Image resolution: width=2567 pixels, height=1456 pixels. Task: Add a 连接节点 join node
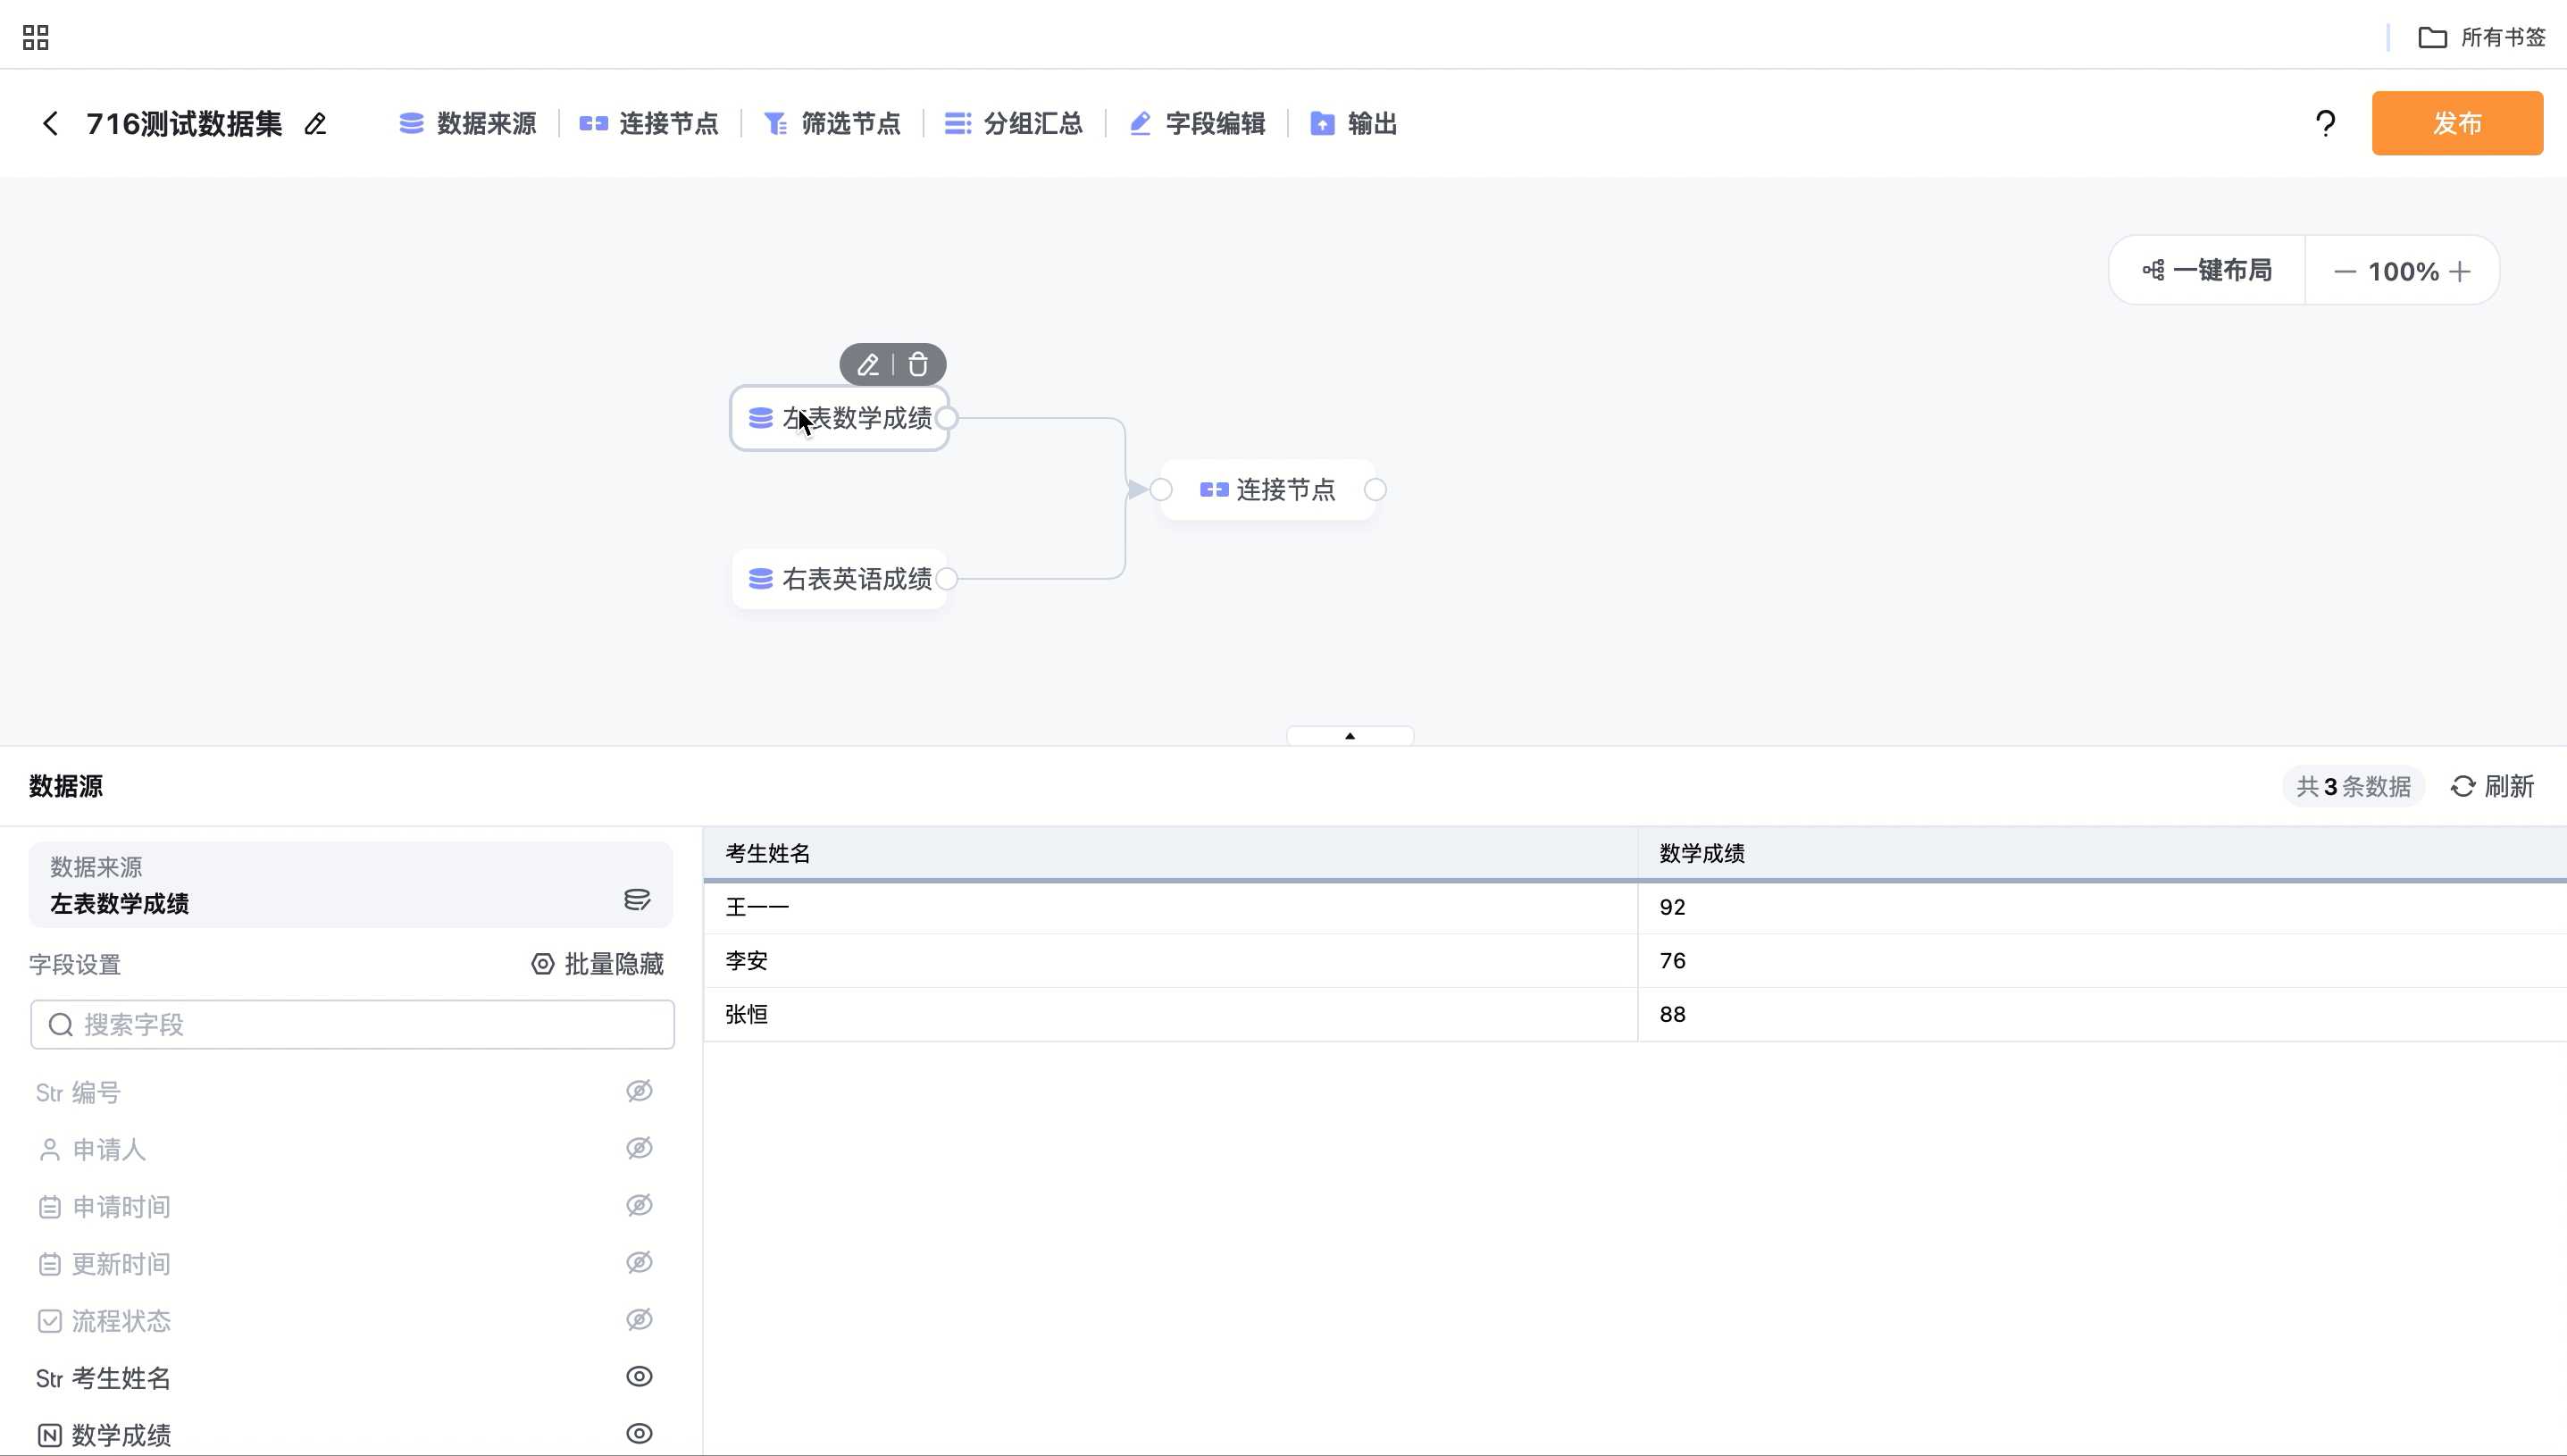648,123
